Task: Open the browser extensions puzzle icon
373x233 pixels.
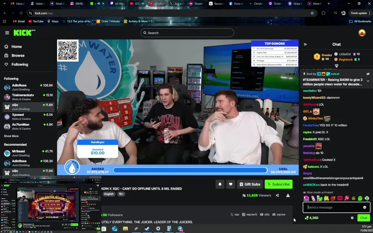Action: (324, 13)
